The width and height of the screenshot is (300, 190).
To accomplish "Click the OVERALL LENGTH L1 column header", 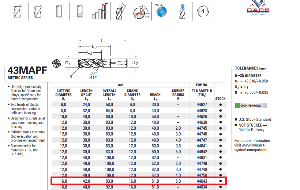I will (x=110, y=95).
